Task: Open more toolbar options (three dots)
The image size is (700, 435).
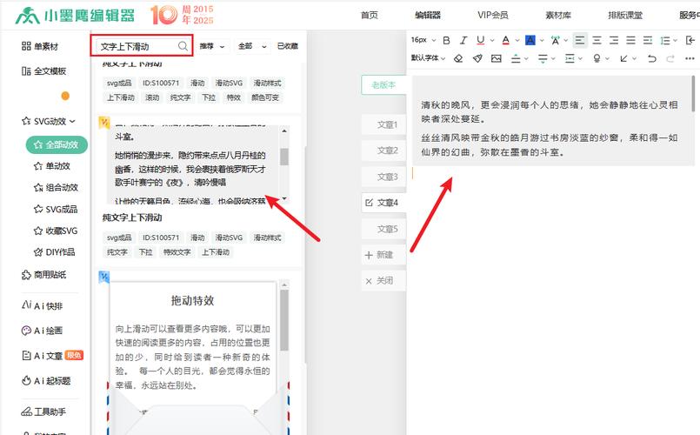Action: coord(689,58)
